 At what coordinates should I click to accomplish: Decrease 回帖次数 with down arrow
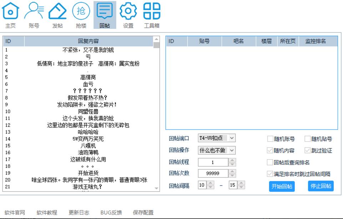(232, 175)
